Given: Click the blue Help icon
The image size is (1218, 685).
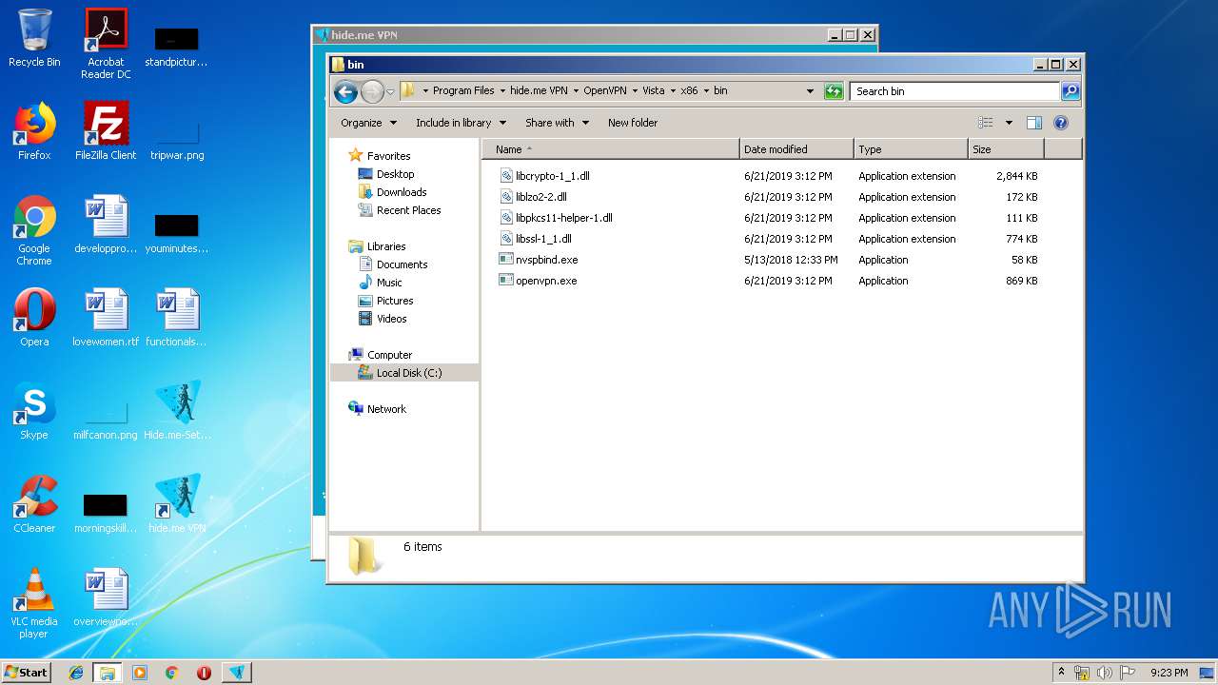Looking at the screenshot, I should pos(1061,123).
